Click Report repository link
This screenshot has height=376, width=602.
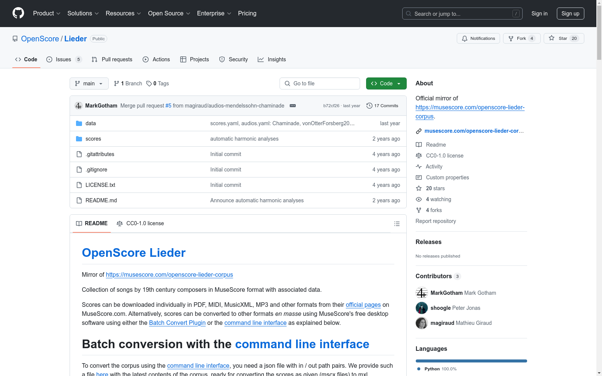click(436, 221)
